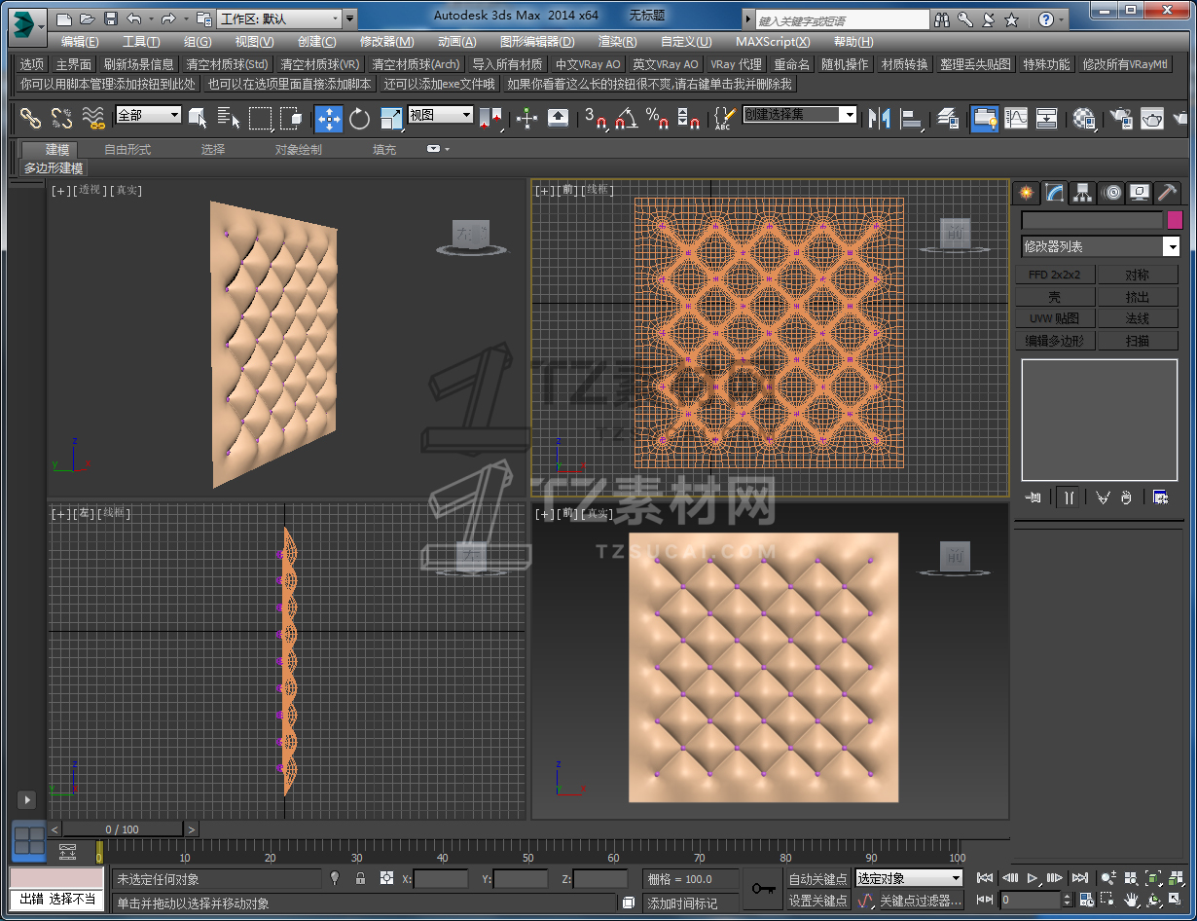Screen dimensions: 1197x921
Task: Open the Create command panel tab
Action: tap(1026, 193)
